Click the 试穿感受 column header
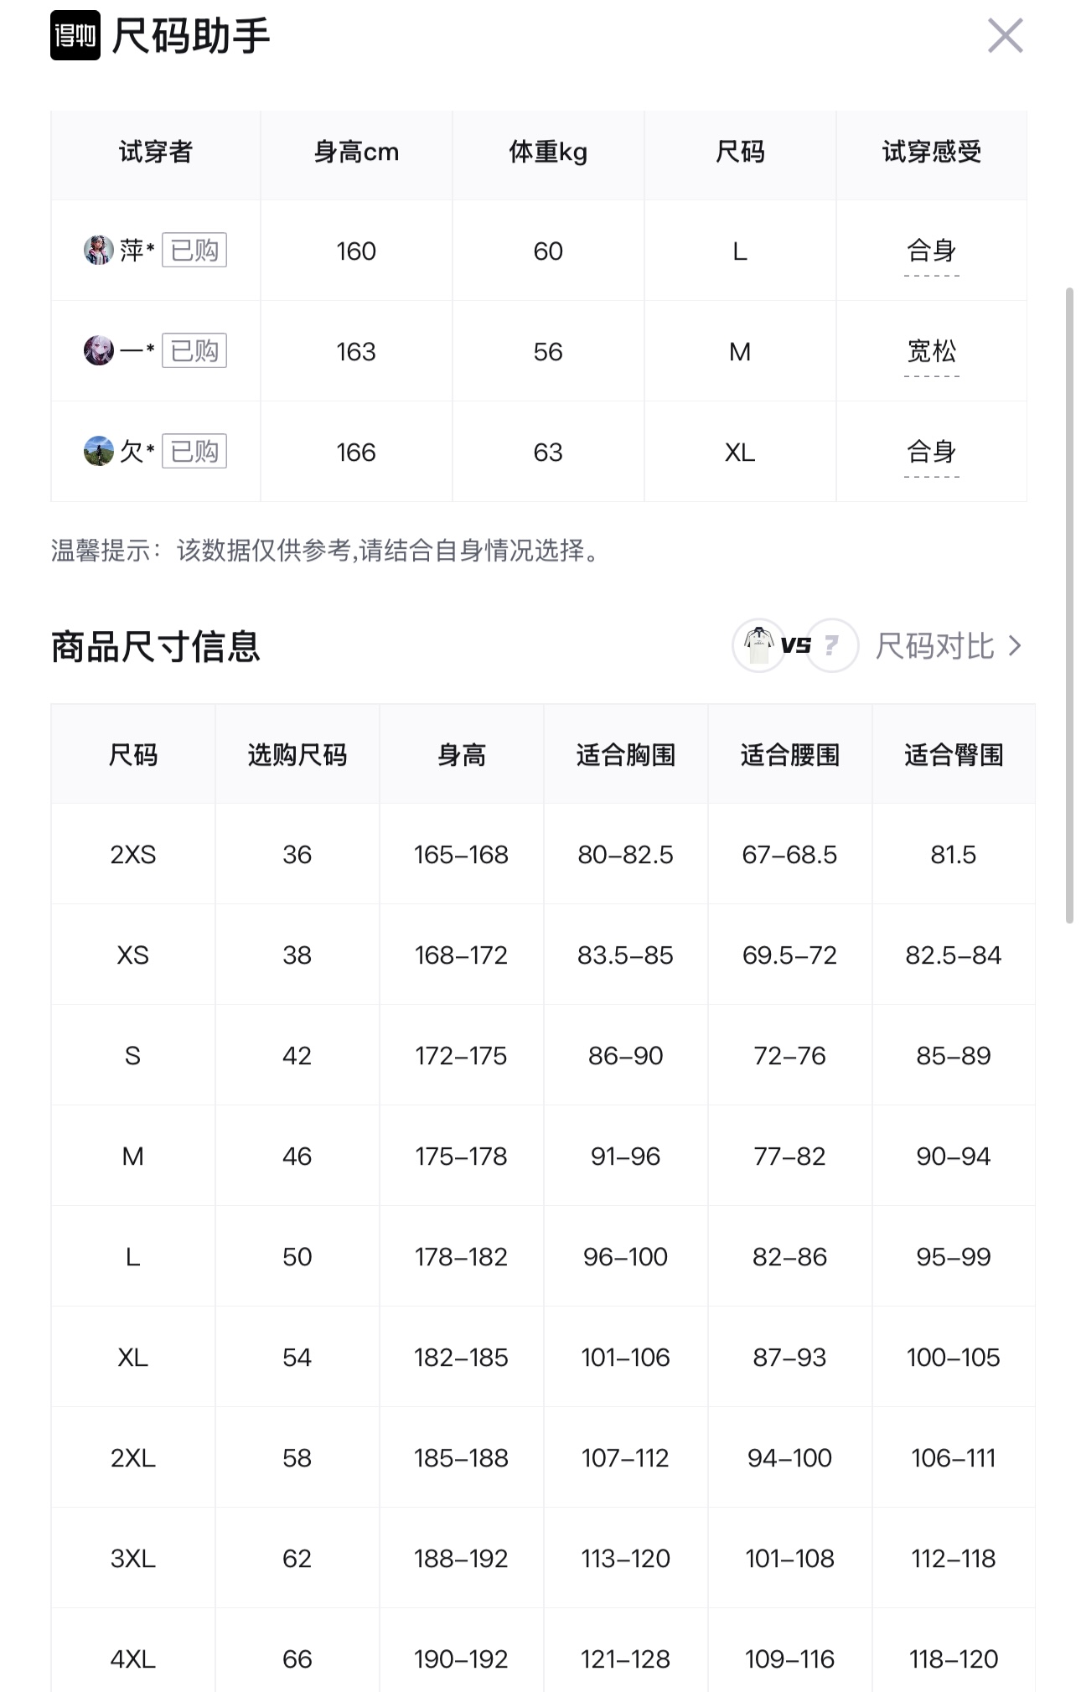 point(932,152)
